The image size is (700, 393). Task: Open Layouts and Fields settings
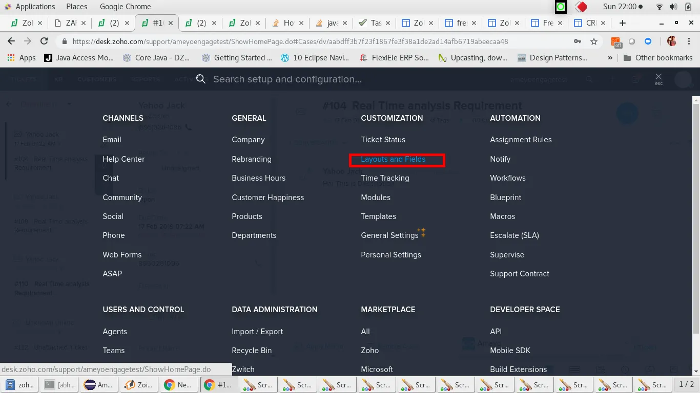click(393, 159)
